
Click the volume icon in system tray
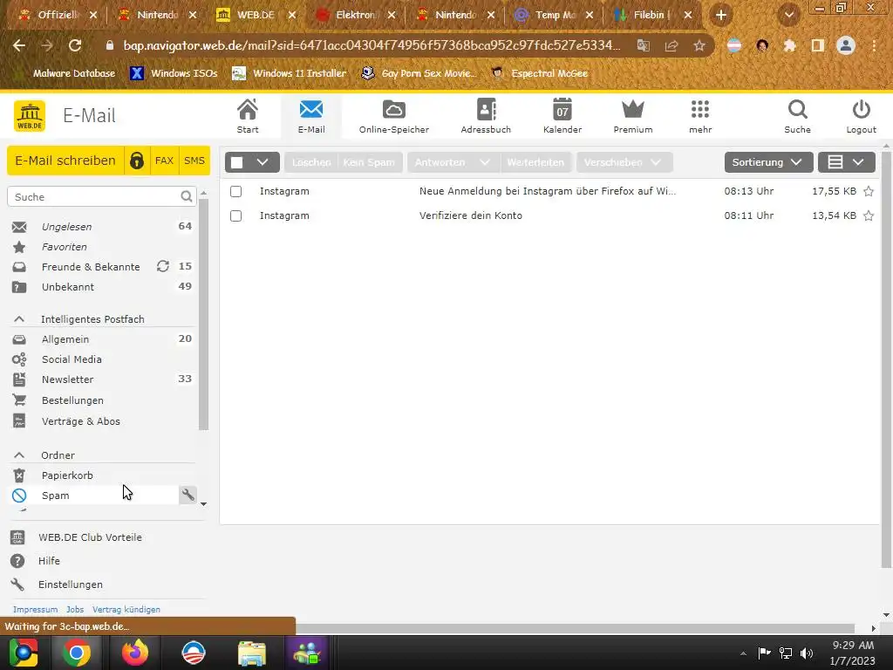[x=807, y=653]
